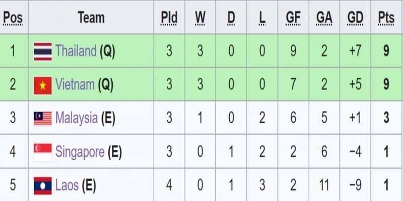Click the GA column header abbreviation
The image size is (403, 201).
coord(324,18)
